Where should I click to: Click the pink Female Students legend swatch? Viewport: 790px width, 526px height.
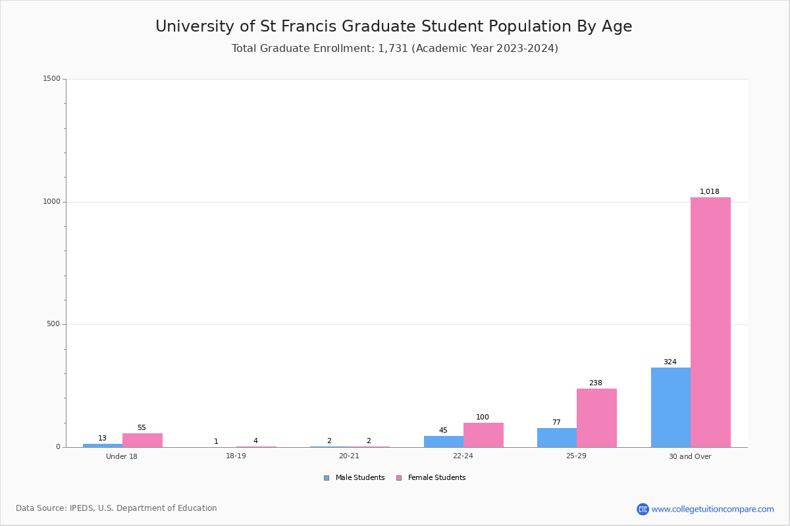pyautogui.click(x=399, y=478)
